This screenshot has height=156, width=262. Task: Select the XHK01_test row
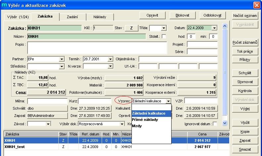pos(117,147)
